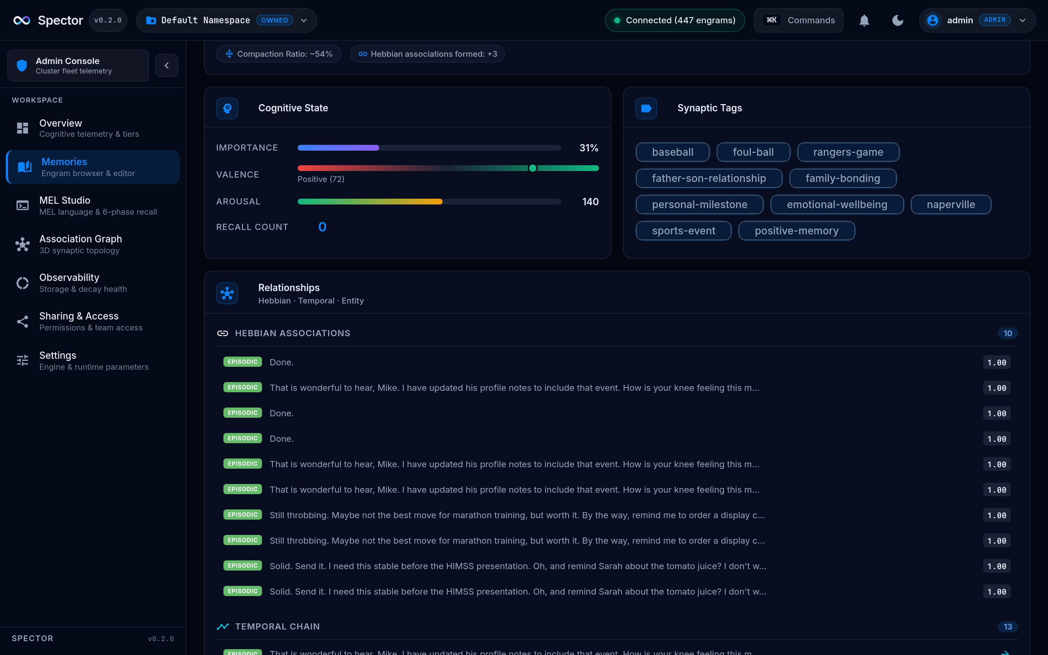Click the Cognitive State brain icon
Screen dimensions: 1048x655
[x=227, y=108]
